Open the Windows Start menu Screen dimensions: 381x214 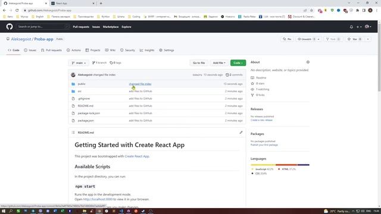tap(4, 211)
